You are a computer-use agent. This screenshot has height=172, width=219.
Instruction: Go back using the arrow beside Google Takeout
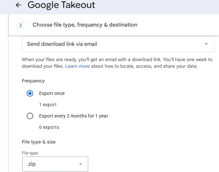click(x=18, y=5)
